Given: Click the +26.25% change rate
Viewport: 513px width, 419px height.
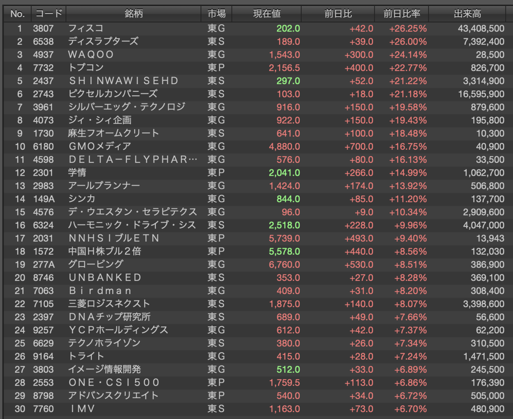Looking at the screenshot, I should [408, 28].
